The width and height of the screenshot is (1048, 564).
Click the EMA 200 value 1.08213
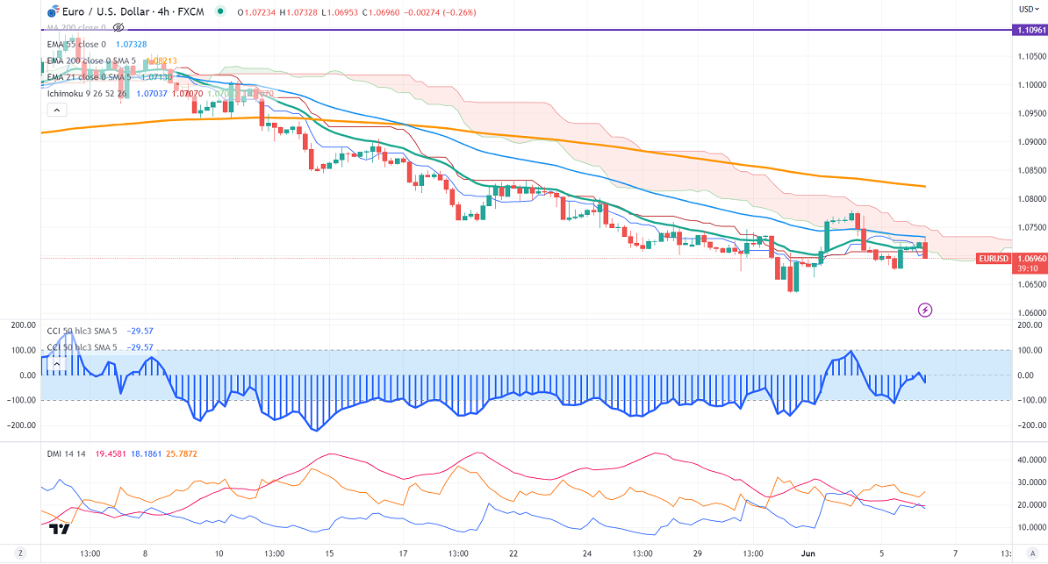[x=162, y=61]
